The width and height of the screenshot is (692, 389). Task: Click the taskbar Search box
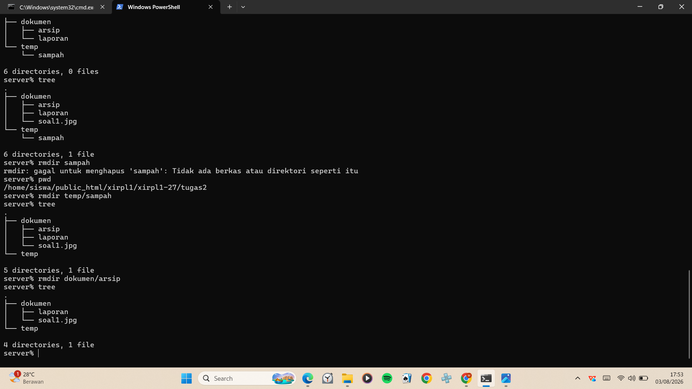247,379
